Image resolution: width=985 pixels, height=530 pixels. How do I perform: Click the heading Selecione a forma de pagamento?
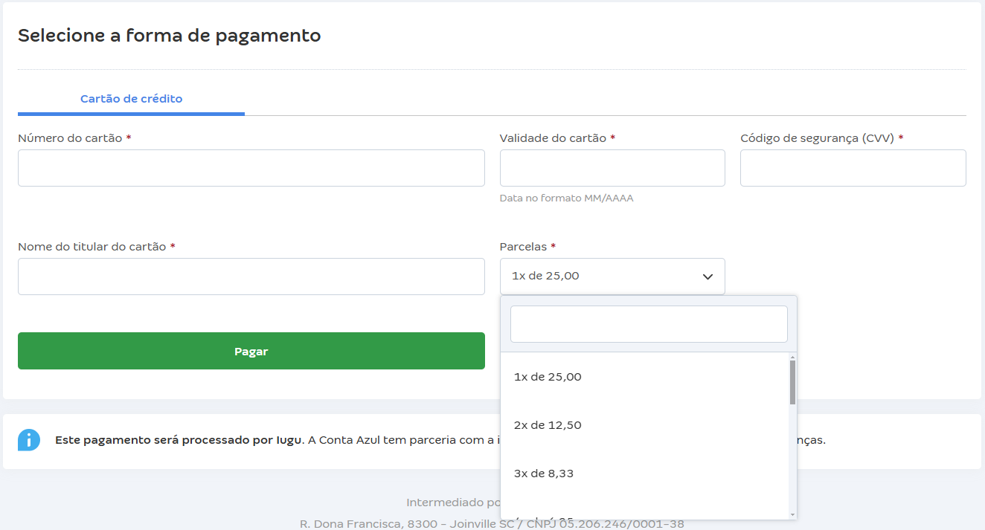coord(170,35)
